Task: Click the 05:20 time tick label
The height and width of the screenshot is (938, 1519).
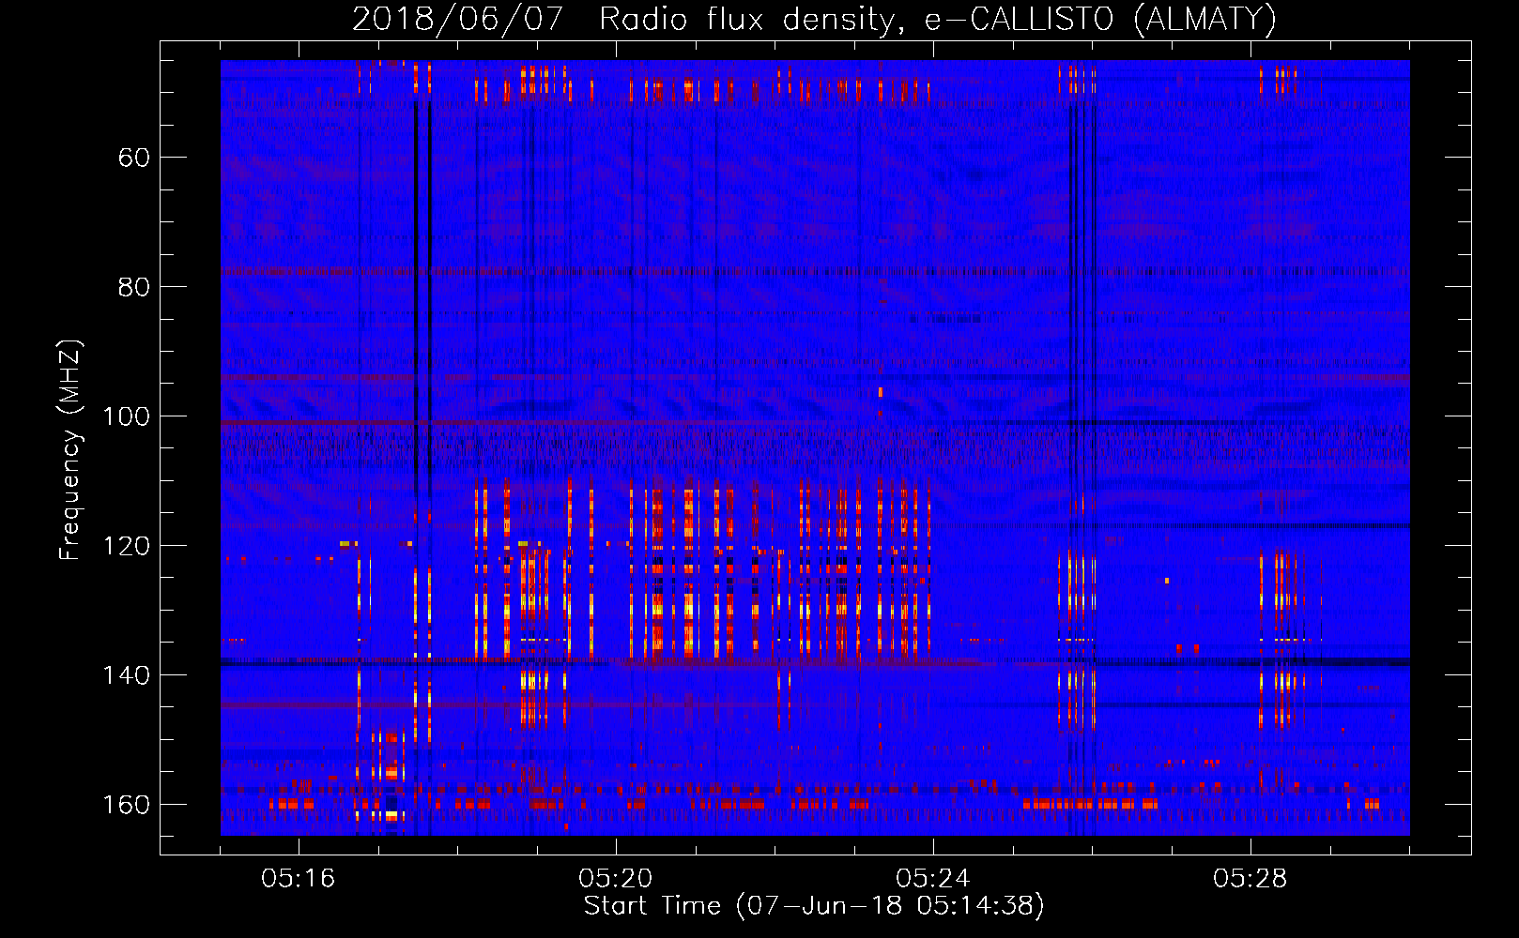Action: click(x=616, y=879)
